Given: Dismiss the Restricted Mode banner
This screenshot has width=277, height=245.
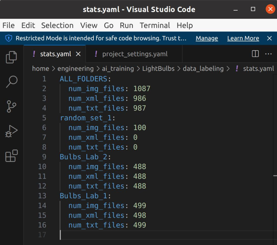Looking at the screenshot, I should click(270, 38).
